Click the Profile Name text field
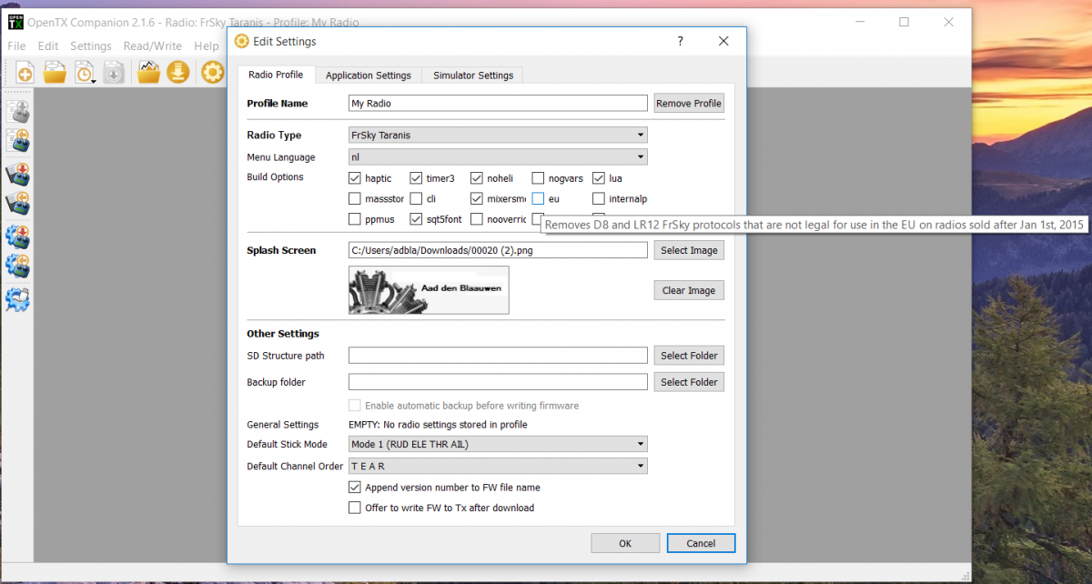This screenshot has height=584, width=1092. pyautogui.click(x=498, y=104)
